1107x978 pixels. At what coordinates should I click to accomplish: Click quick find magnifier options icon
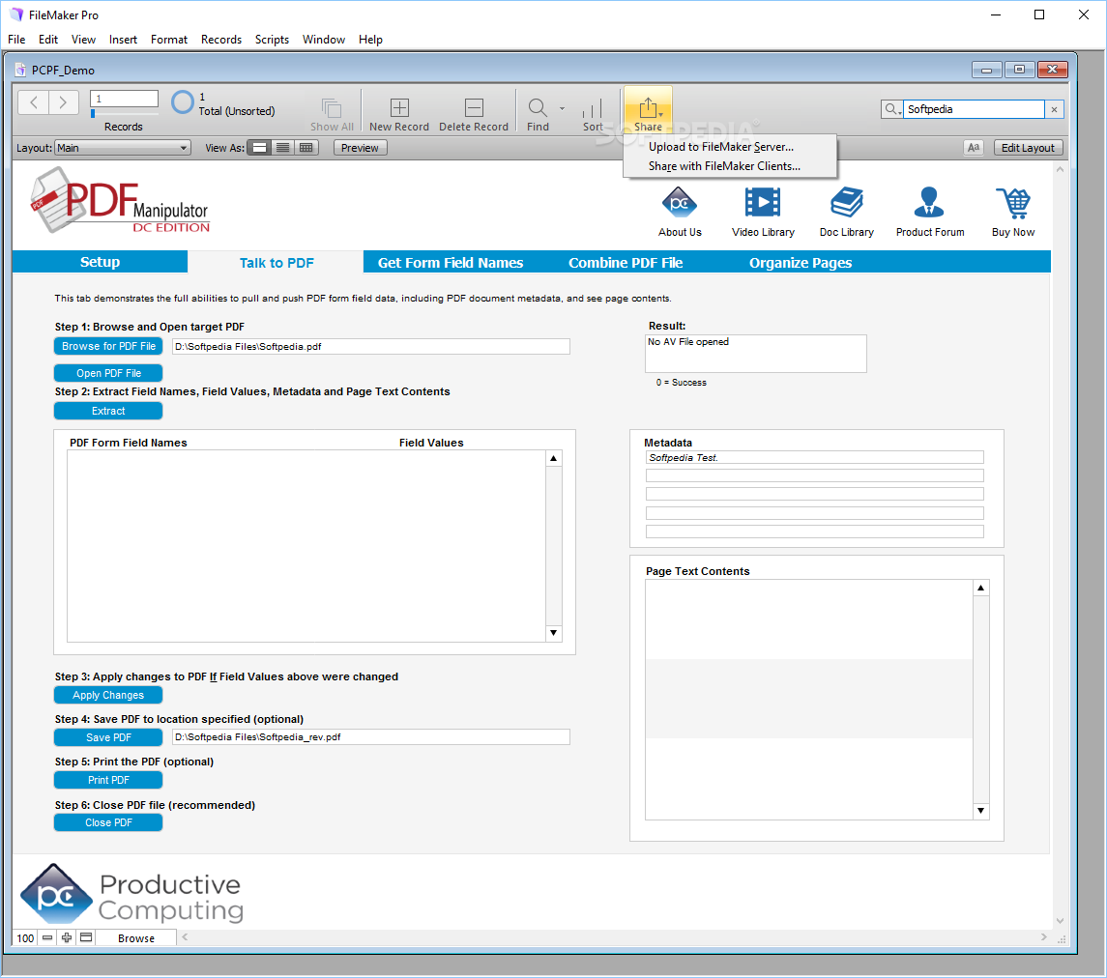pos(892,109)
